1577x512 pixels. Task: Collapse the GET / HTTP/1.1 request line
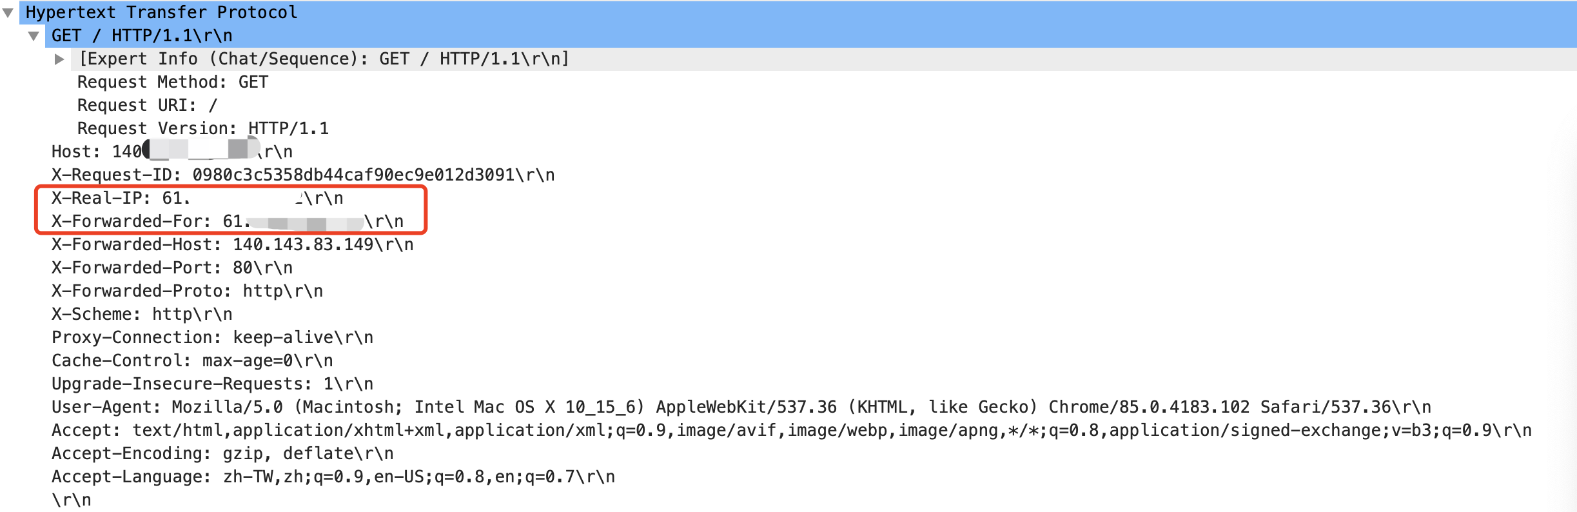pos(34,35)
